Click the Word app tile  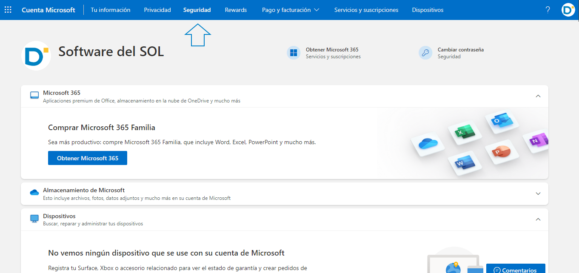(465, 162)
